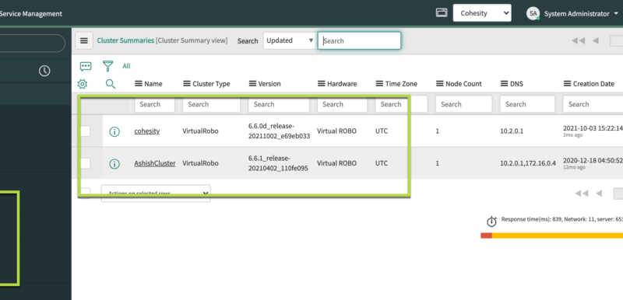Open the Cohesity application picker dropdown

coord(482,13)
